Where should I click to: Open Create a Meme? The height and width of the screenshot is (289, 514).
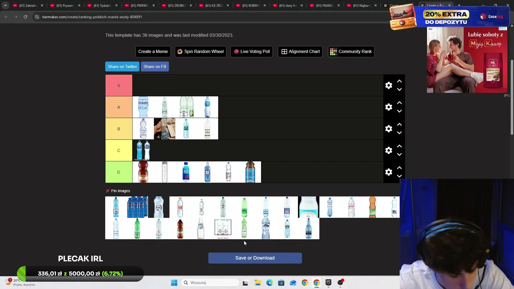pos(153,51)
